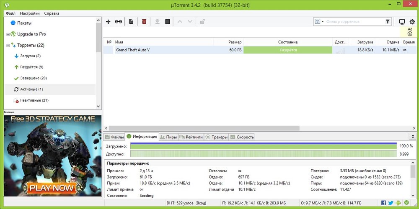Click the Add Torrent plus icon

click(108, 22)
